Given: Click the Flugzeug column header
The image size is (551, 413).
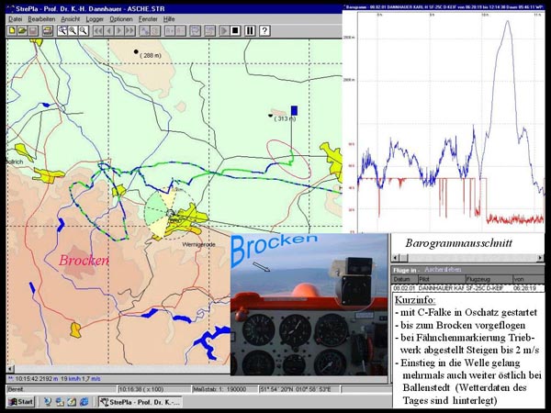Looking at the screenshot, I should point(489,279).
